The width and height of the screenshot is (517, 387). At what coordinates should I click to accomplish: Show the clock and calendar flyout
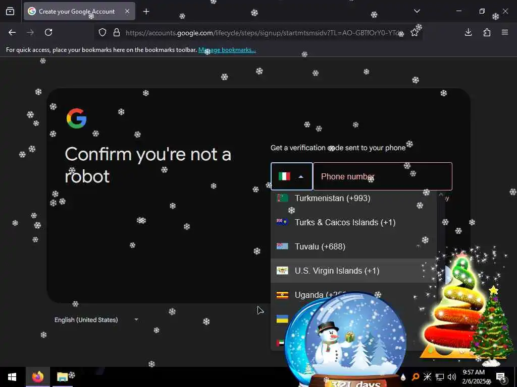[x=474, y=377]
